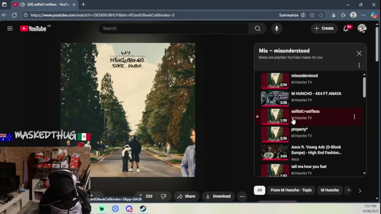Screen dimensions: 381x214
Task: Play misunderstood from the mix list
Action: [x=308, y=81]
